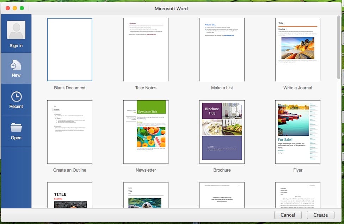Choose the Take Notes template
This screenshot has width=344, height=224.
coord(146,49)
